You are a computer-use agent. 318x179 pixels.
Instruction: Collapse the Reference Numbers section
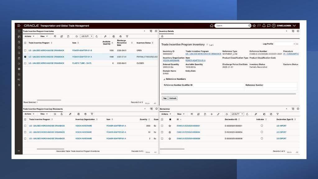164,79
